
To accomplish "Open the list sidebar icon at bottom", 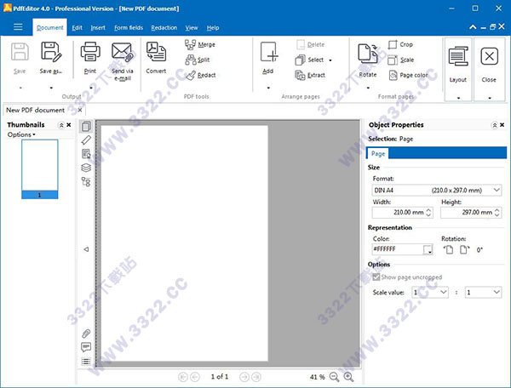I will 86,362.
